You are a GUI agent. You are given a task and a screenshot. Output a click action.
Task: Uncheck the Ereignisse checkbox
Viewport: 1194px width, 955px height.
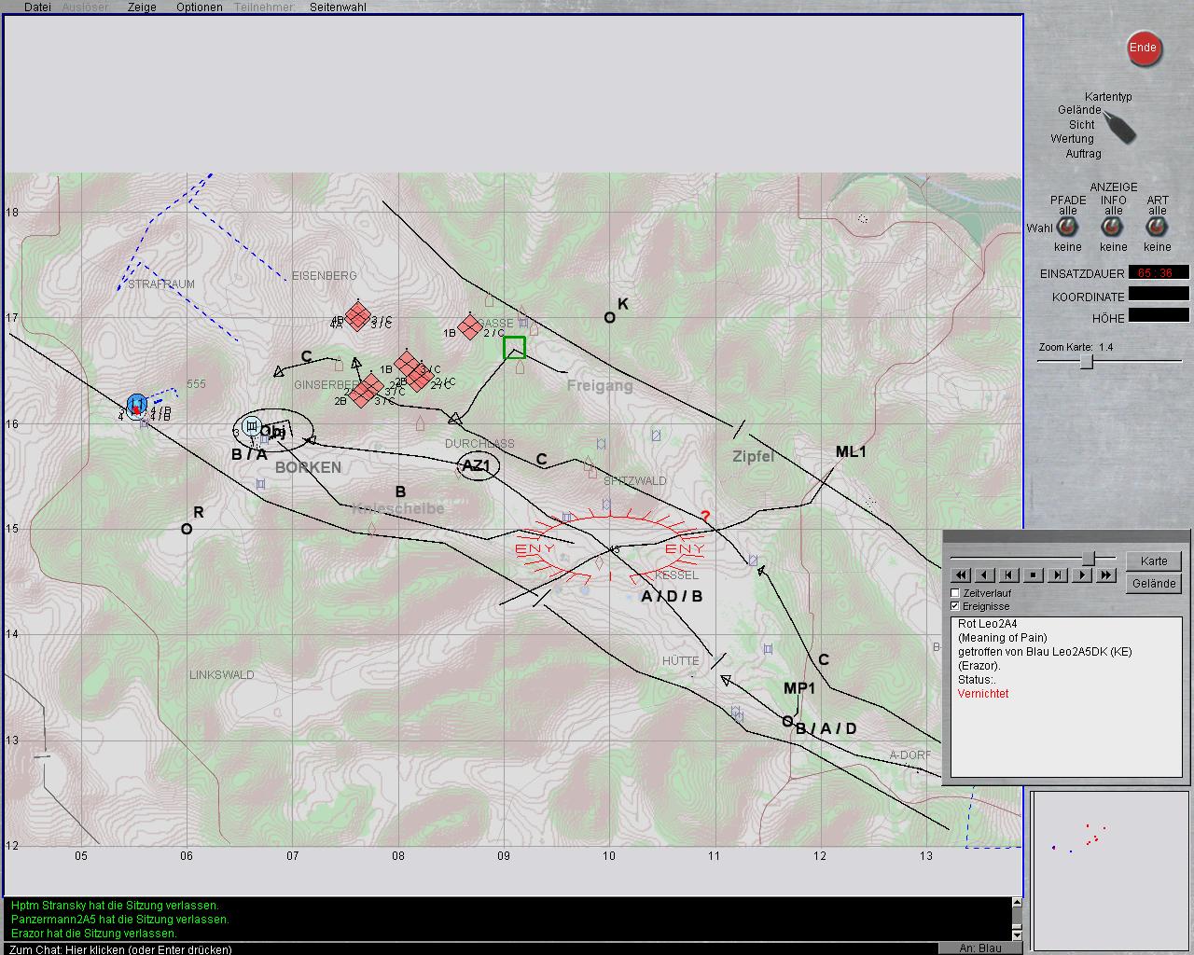click(x=955, y=606)
